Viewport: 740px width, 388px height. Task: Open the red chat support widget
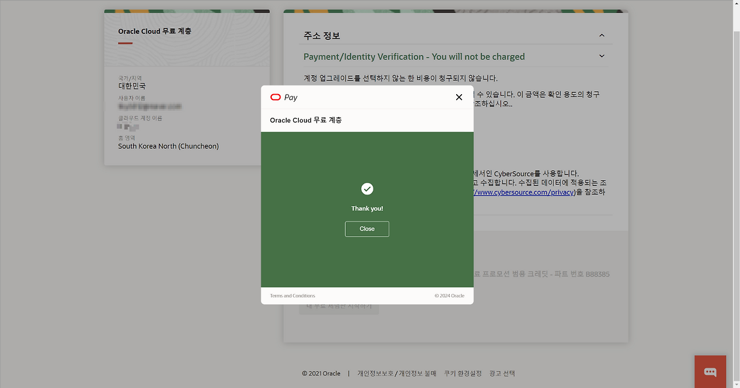click(x=710, y=372)
